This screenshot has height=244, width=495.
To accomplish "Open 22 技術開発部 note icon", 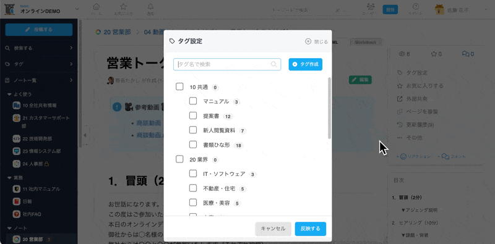I will [17, 138].
